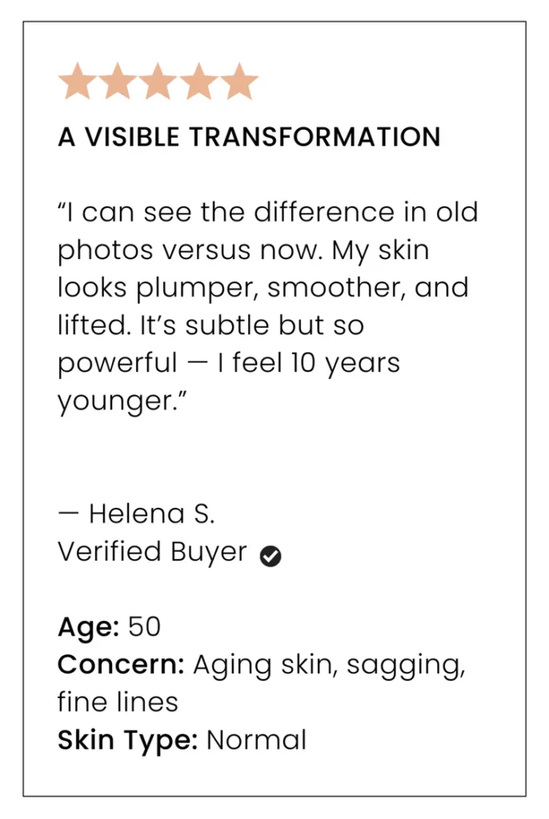Screen dimensions: 549x819
Task: Click the skin type value Normal
Action: (256, 740)
